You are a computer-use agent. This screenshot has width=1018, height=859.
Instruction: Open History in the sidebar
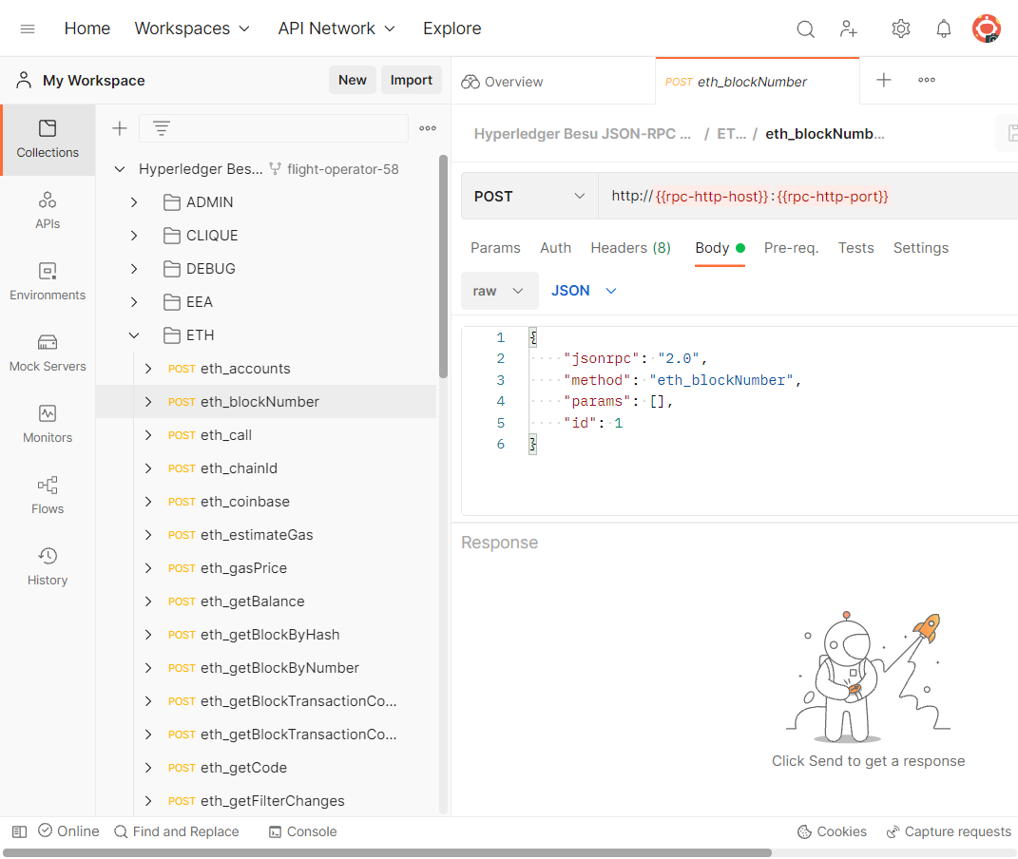(x=48, y=567)
